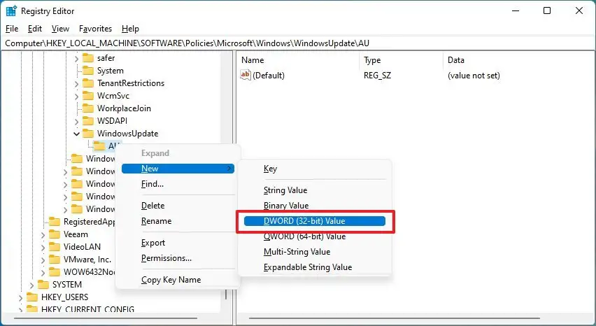Select the TenantRestrictions folder icon
Viewport: 596px width, 326px height.
88,83
